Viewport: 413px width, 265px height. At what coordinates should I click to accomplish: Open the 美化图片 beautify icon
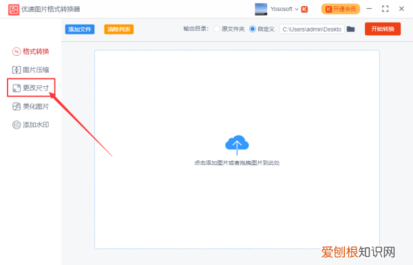(x=17, y=107)
